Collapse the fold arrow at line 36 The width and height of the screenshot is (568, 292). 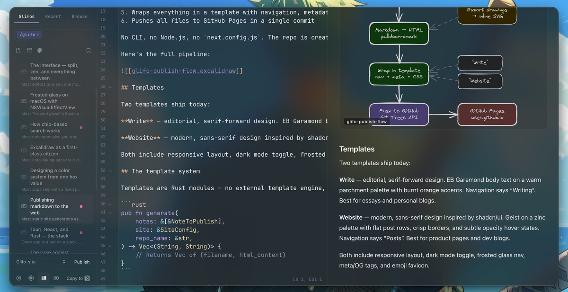(110, 170)
